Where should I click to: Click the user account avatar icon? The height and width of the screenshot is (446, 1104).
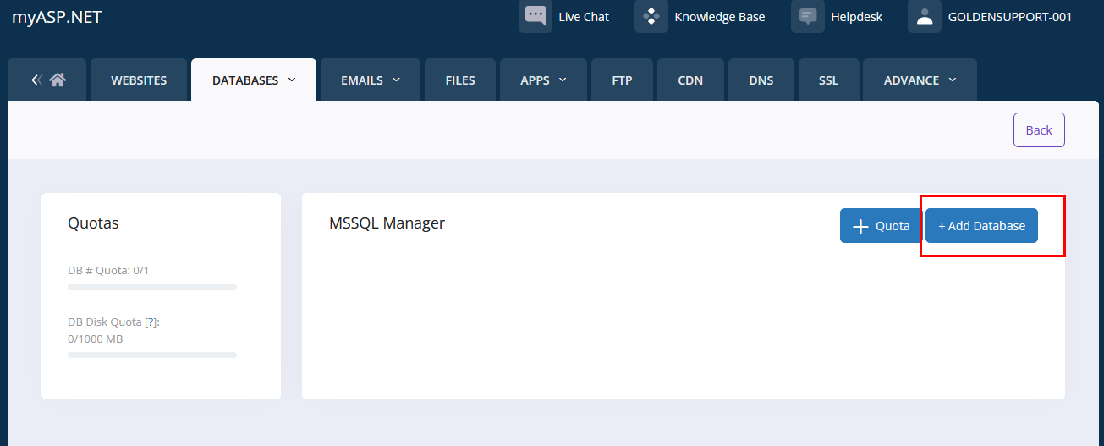coord(925,16)
